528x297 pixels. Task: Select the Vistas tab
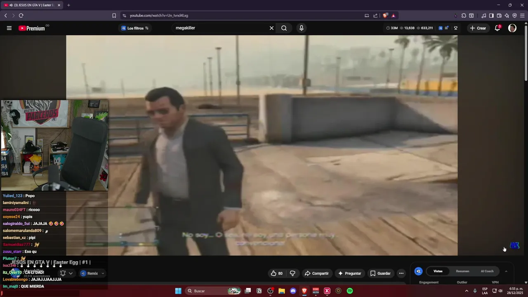[438, 271]
